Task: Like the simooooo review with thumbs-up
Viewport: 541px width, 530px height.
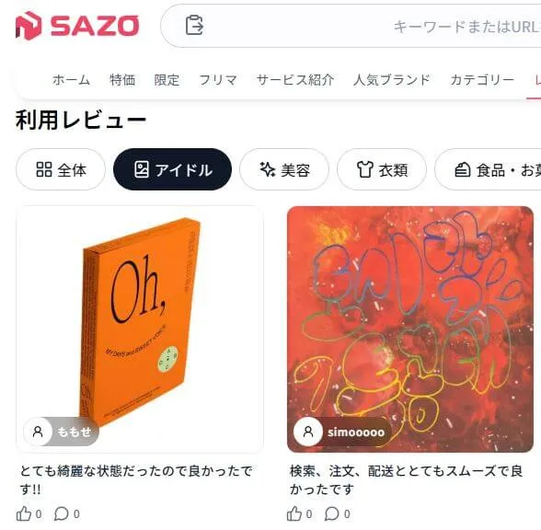Action: point(294,513)
